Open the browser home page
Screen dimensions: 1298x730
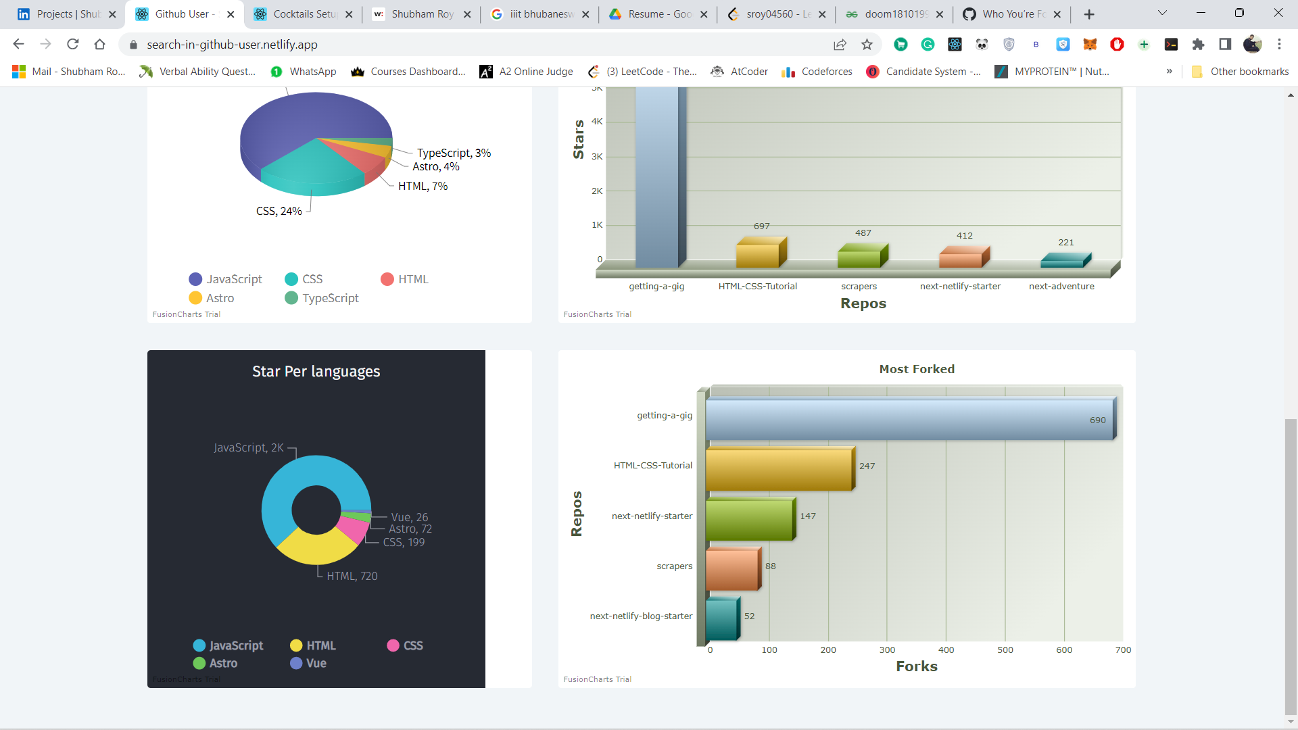point(100,45)
